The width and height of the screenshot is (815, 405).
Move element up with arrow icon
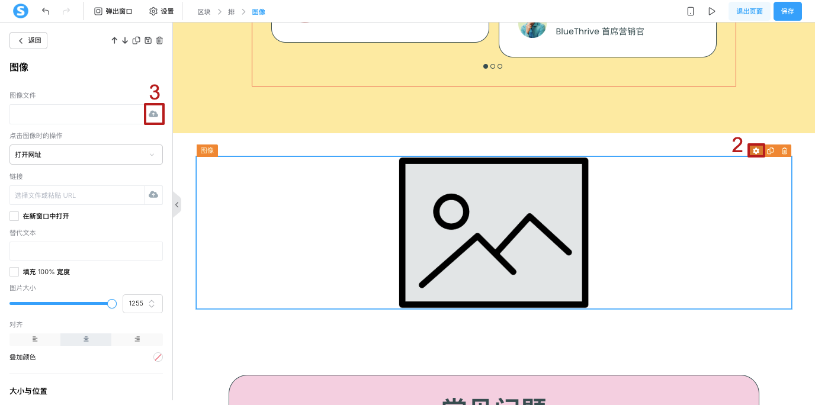[114, 40]
